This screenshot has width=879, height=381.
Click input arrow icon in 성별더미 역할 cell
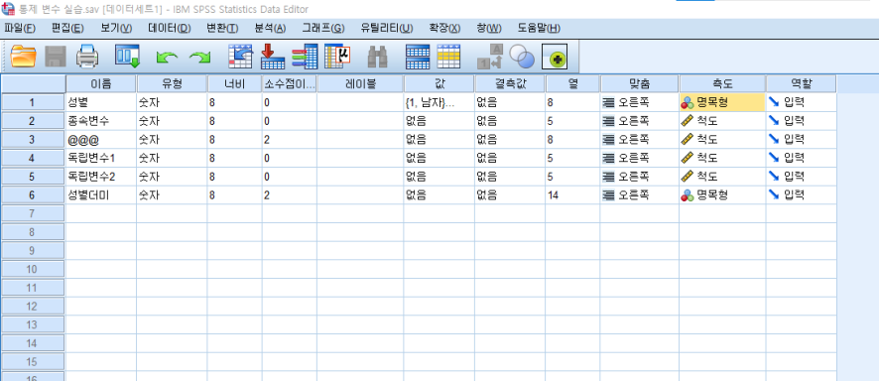coord(774,194)
